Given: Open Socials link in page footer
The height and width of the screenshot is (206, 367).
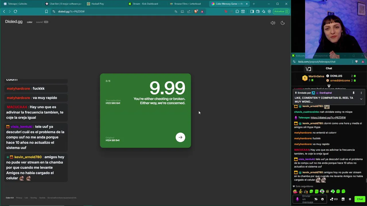Looking at the screenshot, I should 42,198.
